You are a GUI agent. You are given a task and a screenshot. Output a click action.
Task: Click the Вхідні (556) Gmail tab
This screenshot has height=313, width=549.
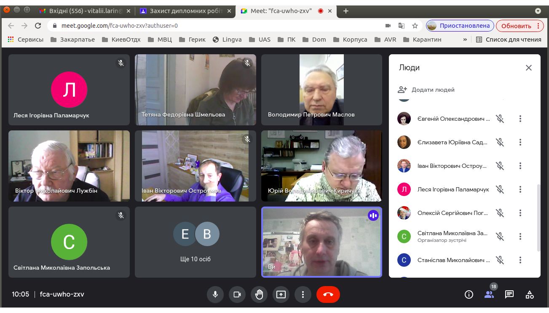tap(84, 11)
